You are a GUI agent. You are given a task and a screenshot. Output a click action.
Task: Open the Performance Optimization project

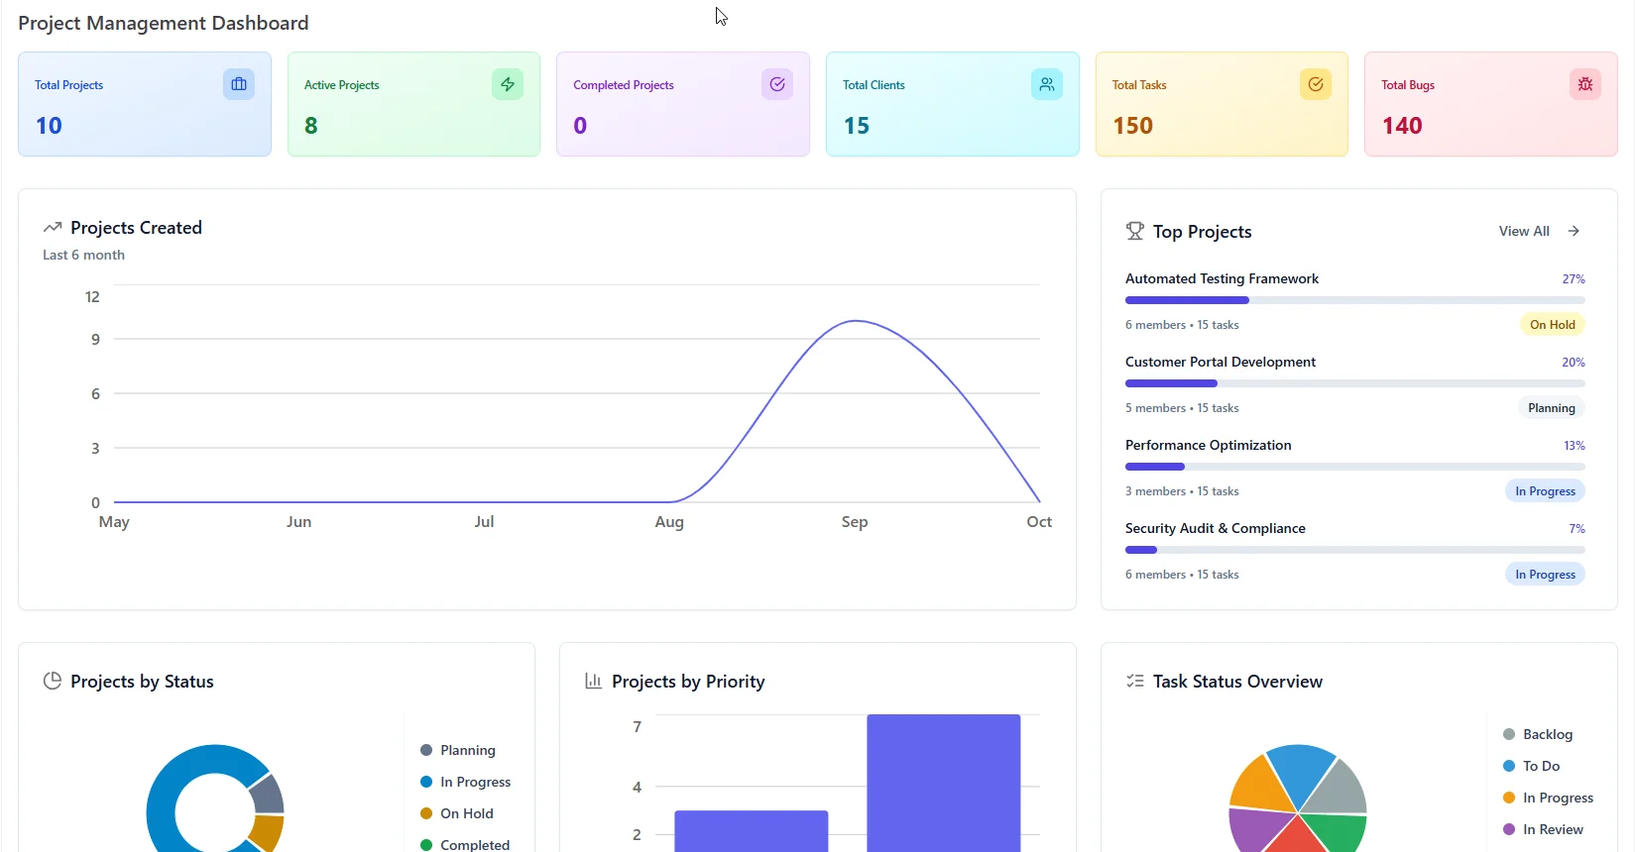(x=1209, y=445)
